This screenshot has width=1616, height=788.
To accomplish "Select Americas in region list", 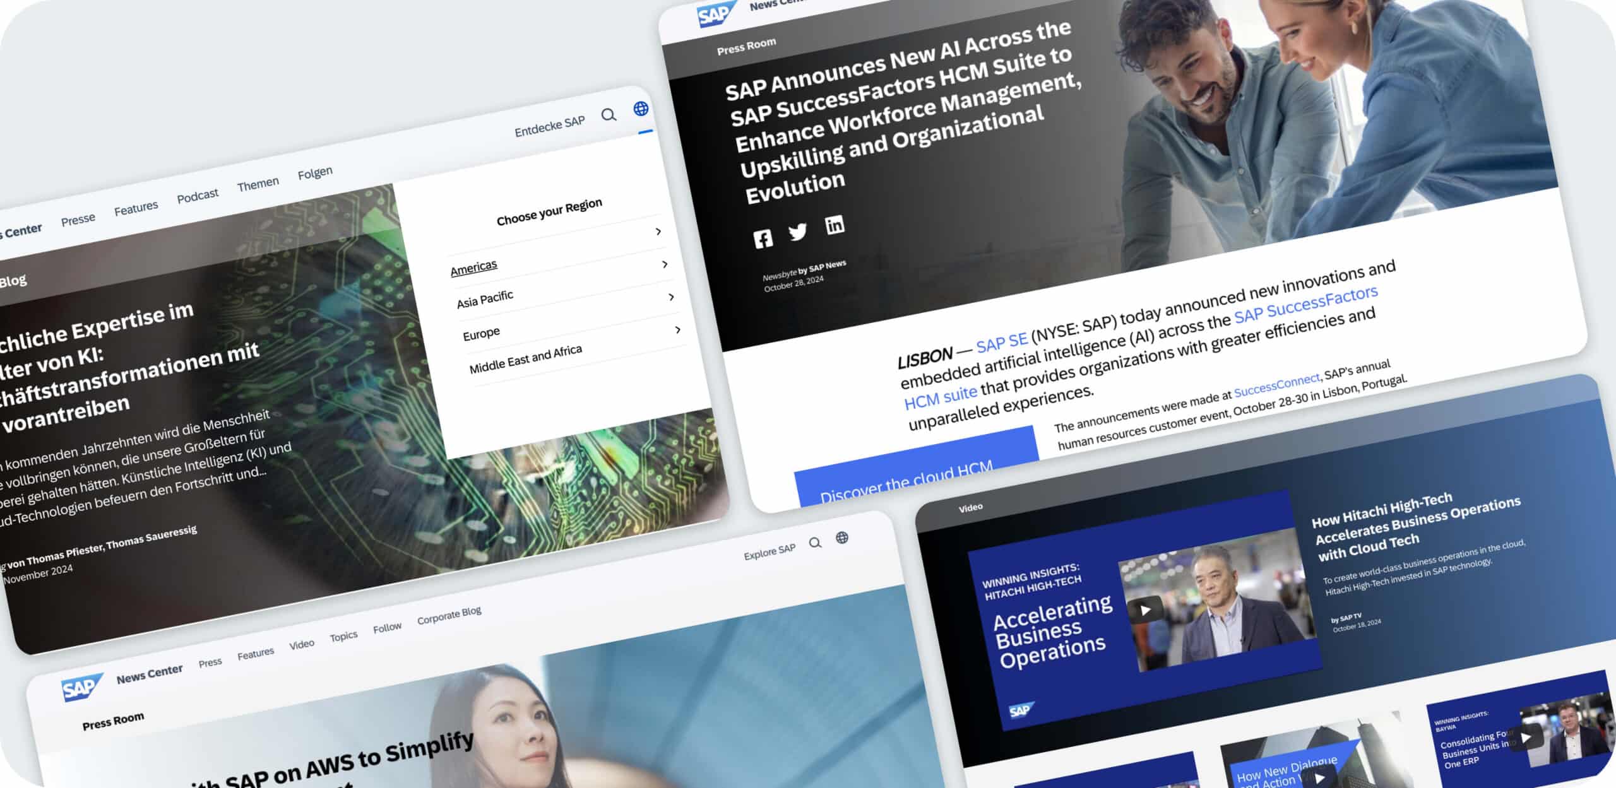I will [x=473, y=268].
